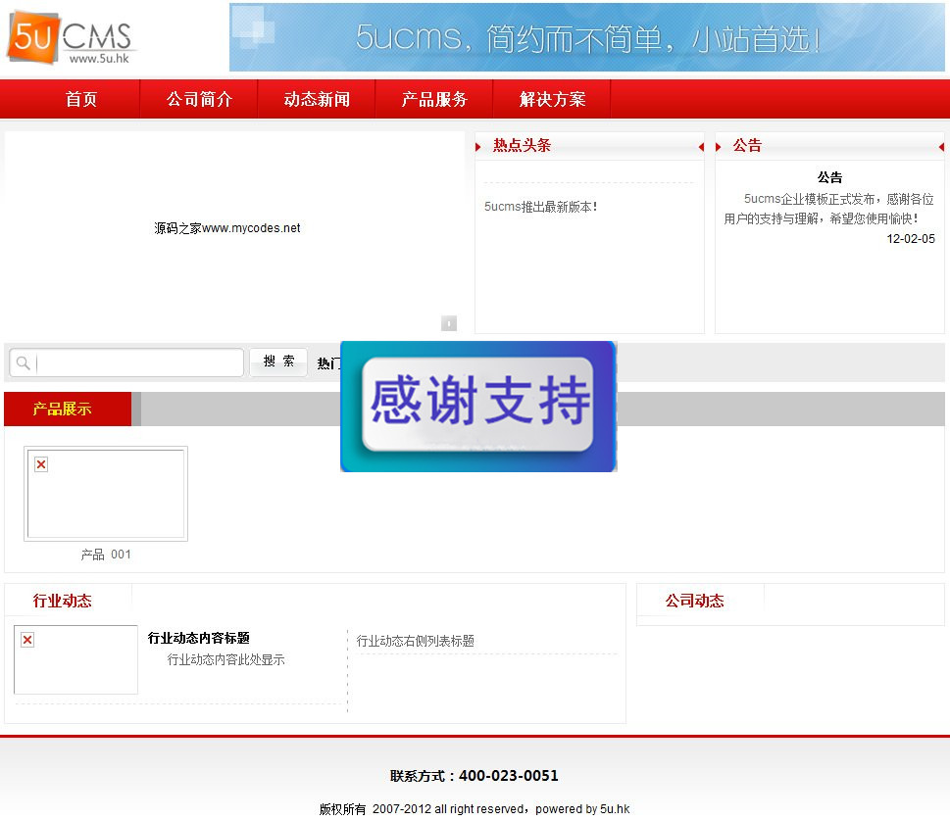Click the 搜索 search button
This screenshot has height=821, width=950.
pos(278,362)
